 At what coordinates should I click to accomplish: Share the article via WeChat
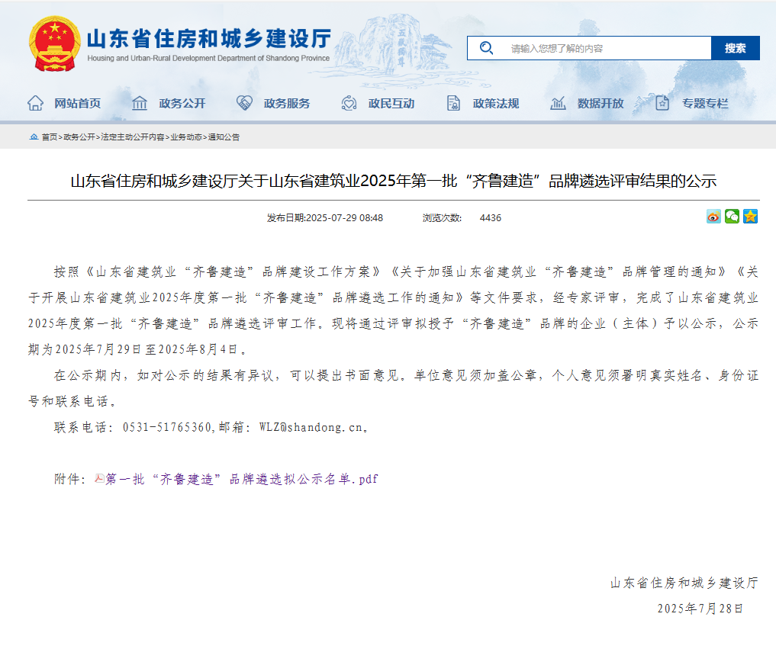tap(732, 217)
